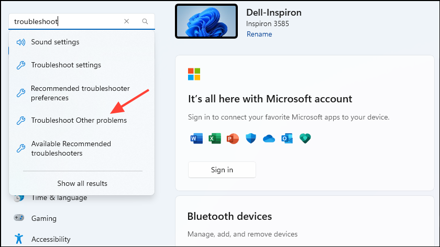Click the magnifier search icon
Viewport: 440px width, 247px height.
(x=145, y=21)
